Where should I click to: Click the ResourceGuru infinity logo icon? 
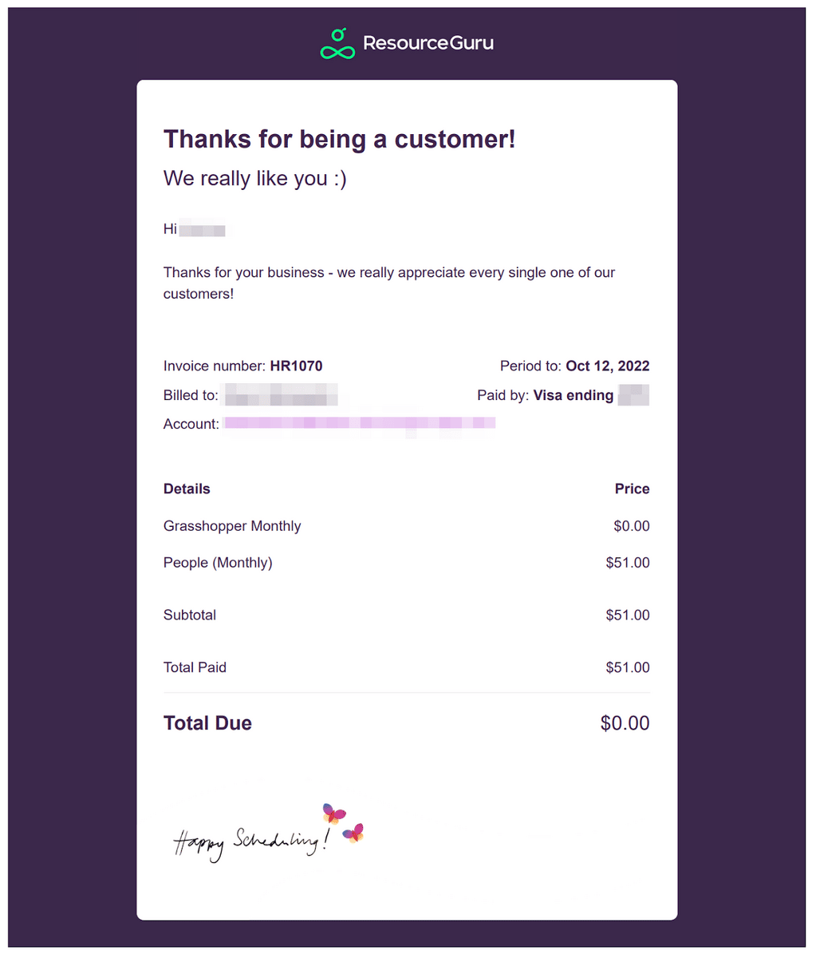[x=337, y=44]
